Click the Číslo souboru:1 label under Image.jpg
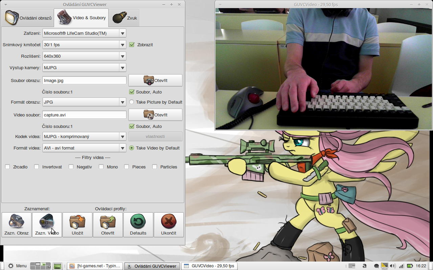 [x=57, y=92]
